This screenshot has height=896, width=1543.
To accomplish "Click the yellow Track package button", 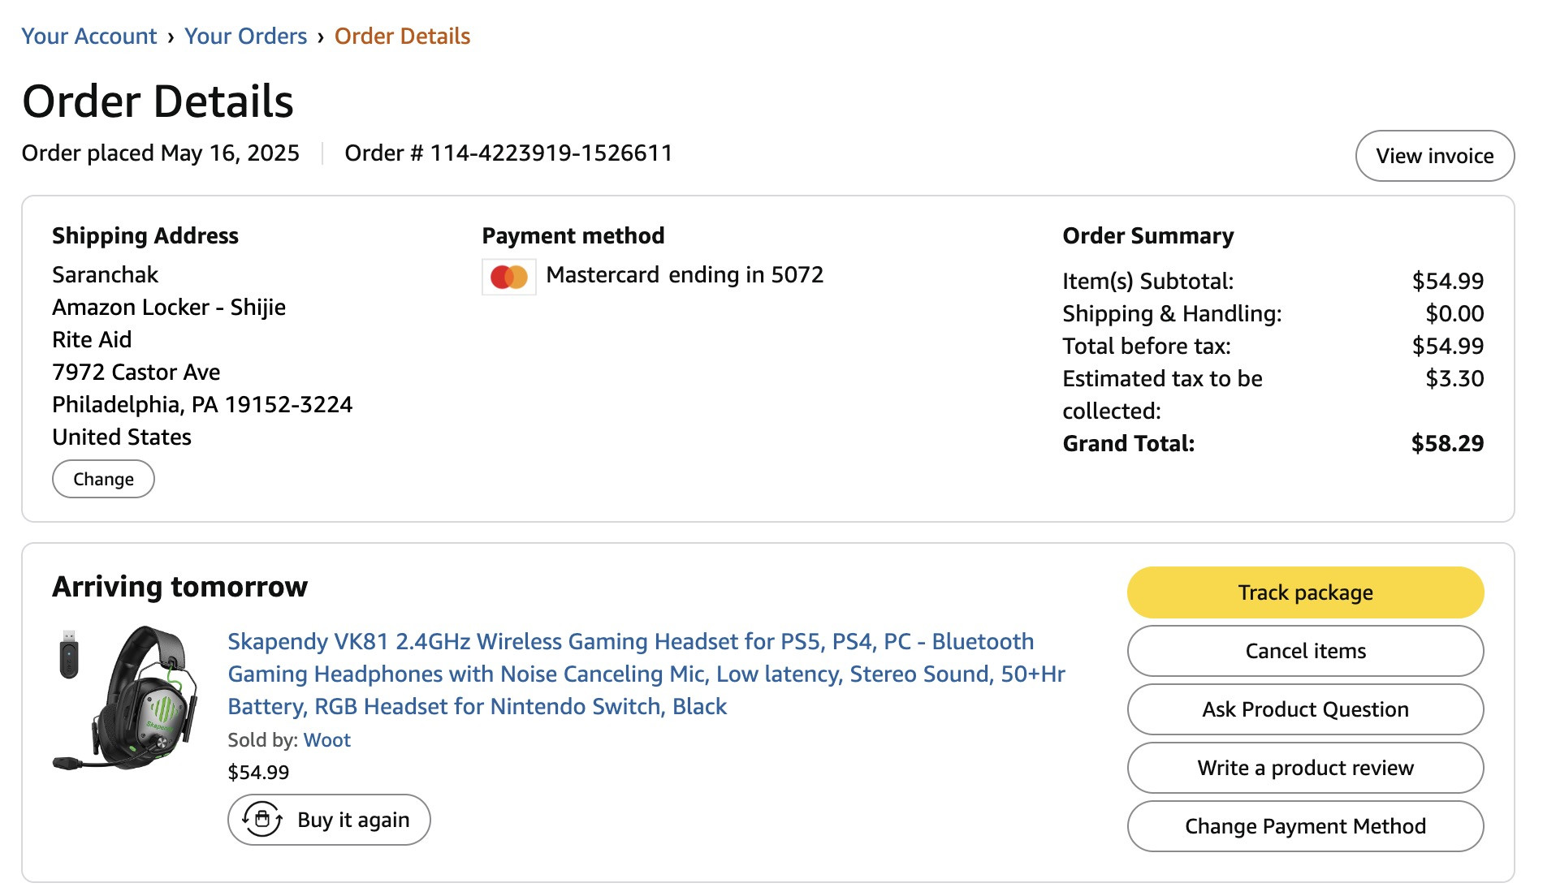I will point(1305,592).
